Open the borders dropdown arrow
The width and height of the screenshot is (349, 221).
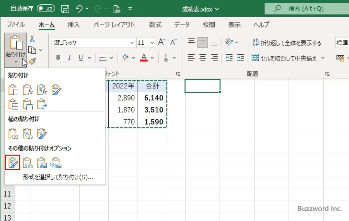tap(112, 58)
